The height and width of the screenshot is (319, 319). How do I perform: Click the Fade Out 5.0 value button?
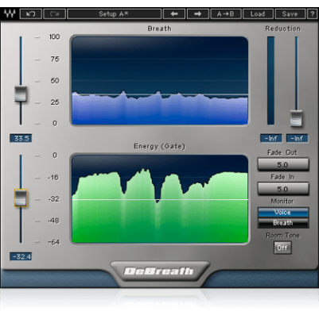[x=283, y=164]
